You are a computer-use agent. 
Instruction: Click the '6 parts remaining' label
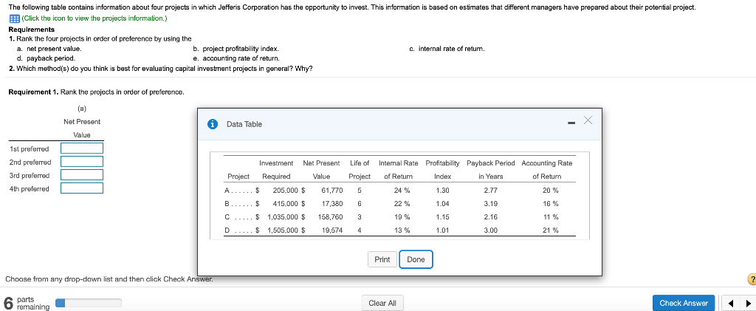click(x=27, y=303)
